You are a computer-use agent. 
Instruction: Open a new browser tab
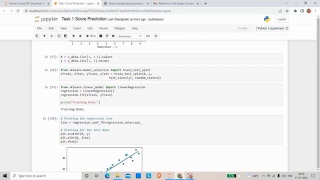[x=205, y=3]
